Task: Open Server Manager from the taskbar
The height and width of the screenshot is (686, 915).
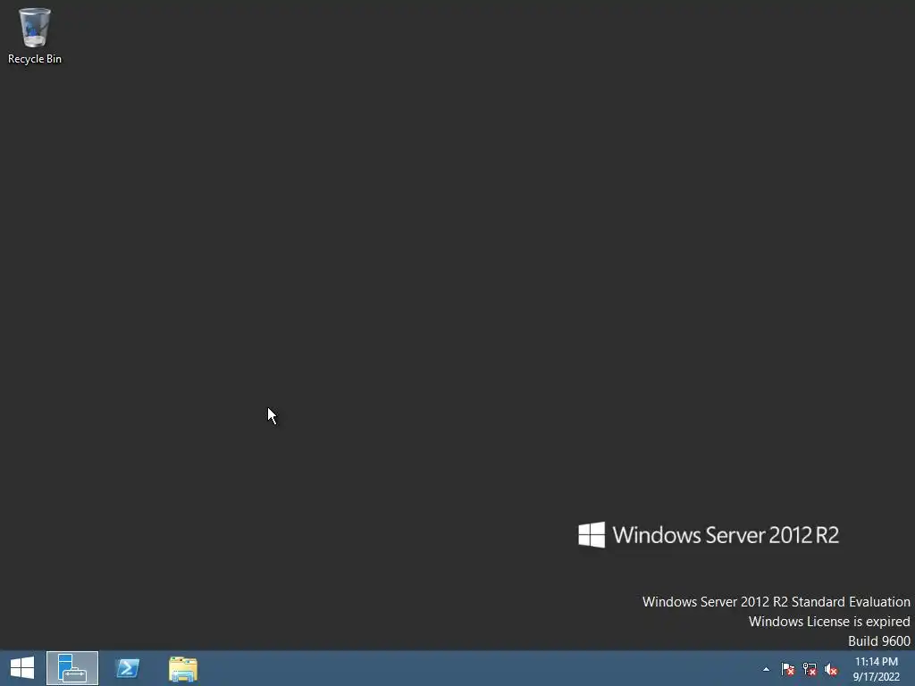Action: click(72, 668)
